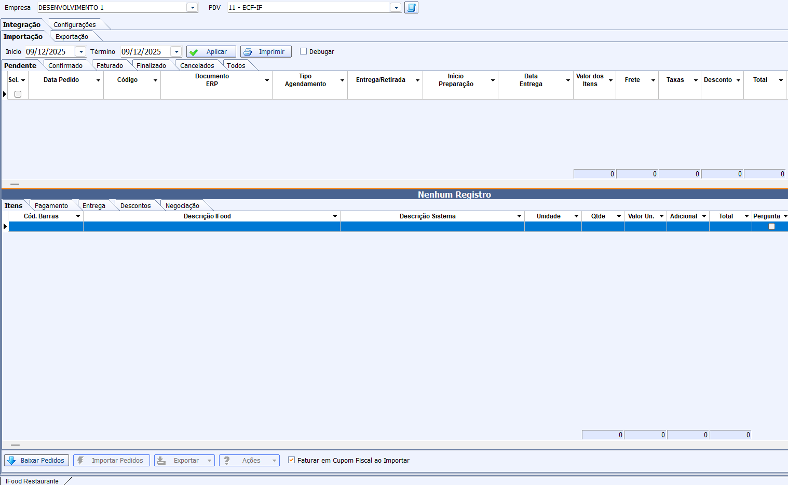Check the Sel. row selection checkbox
The height and width of the screenshot is (485, 788).
(18, 94)
